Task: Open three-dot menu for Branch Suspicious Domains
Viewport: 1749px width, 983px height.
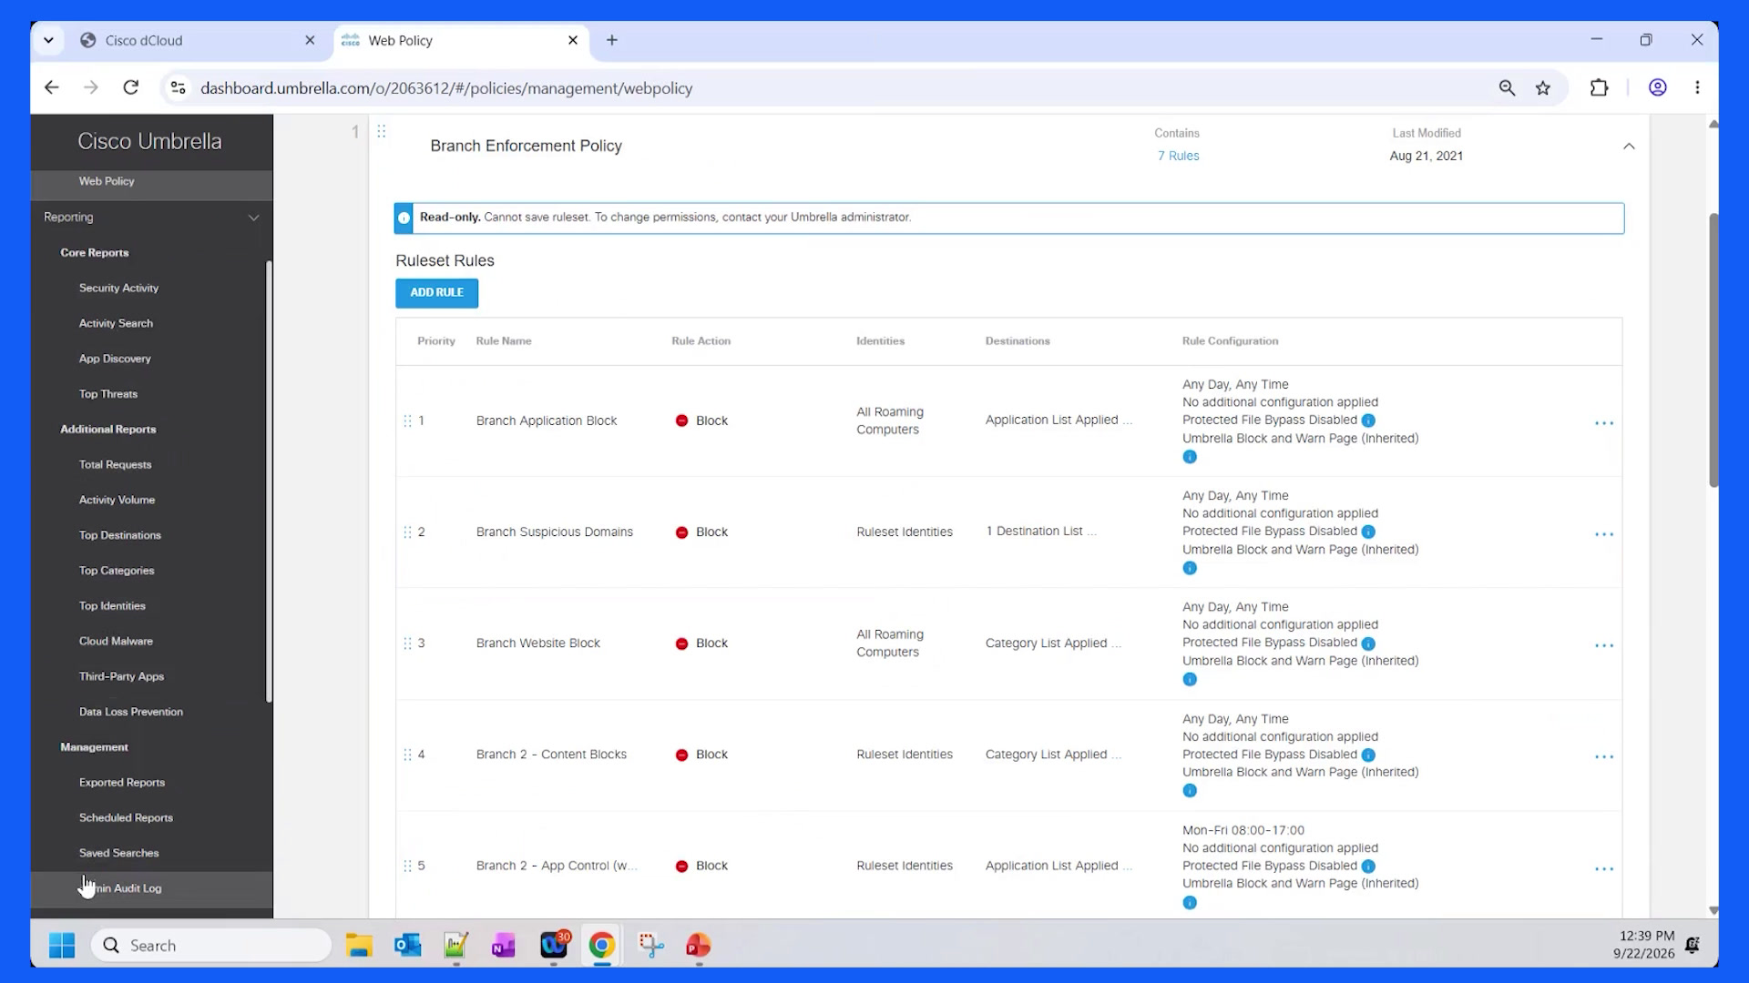Action: tap(1604, 534)
